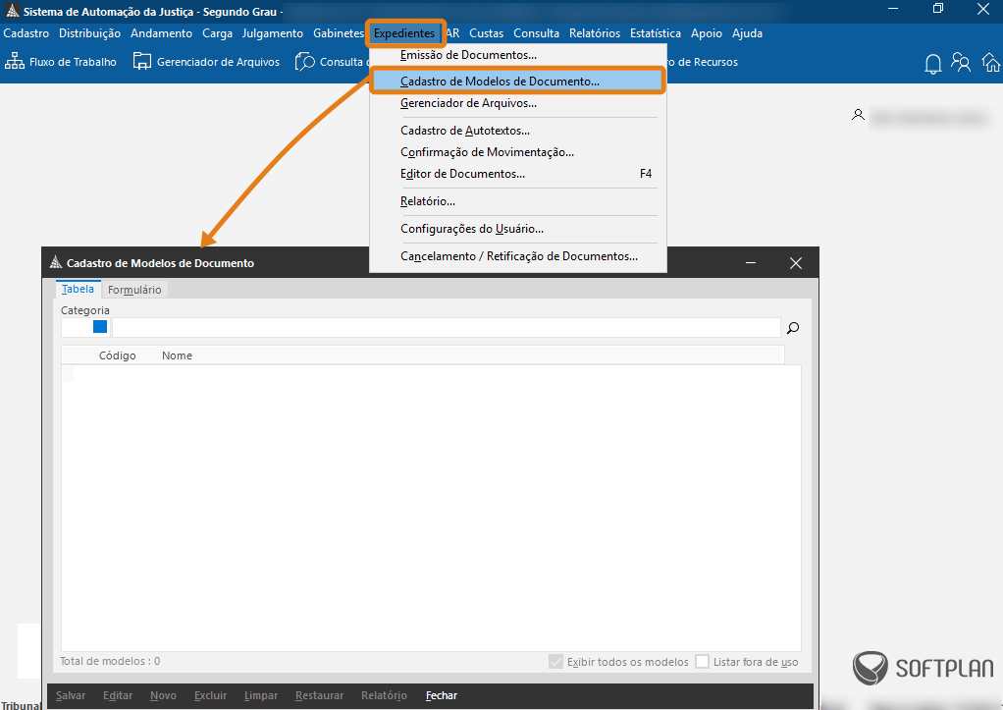Switch to the Formulário tab
Viewport: 1003px width, 710px height.
point(134,290)
